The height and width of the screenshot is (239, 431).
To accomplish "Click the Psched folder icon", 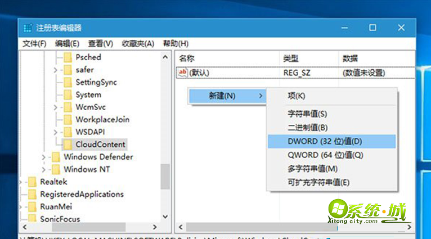I will 68,57.
